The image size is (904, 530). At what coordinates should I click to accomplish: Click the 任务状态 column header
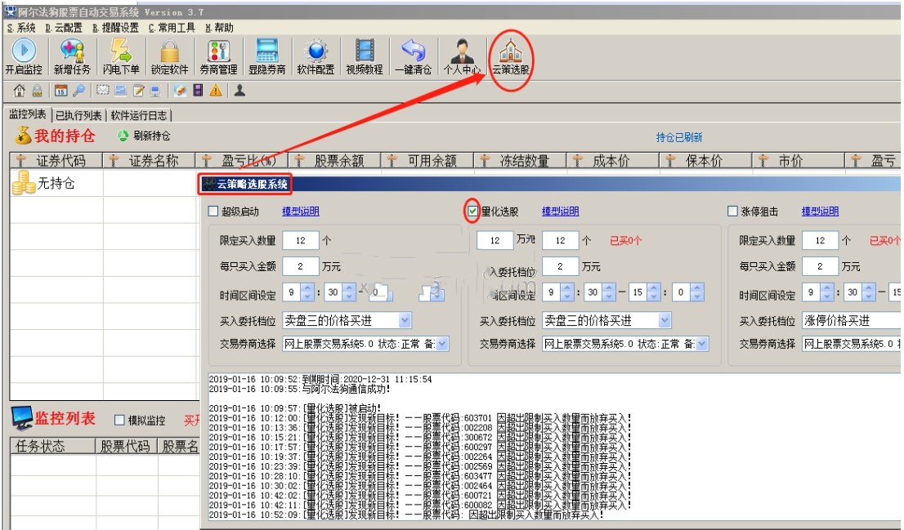[x=52, y=446]
